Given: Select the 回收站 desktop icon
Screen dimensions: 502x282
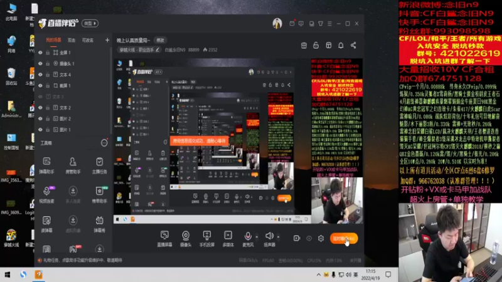Looking at the screenshot, I should point(11,76).
